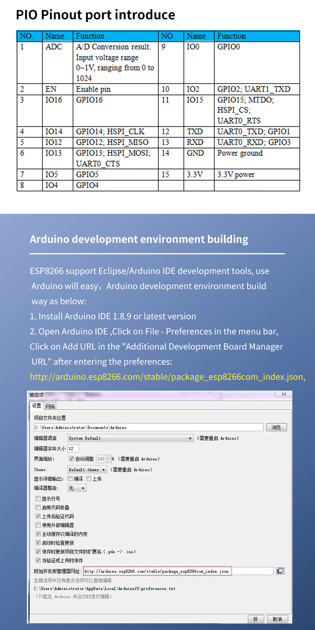Click the GPIO0 function cell
The height and width of the screenshot is (630, 315).
257,63
